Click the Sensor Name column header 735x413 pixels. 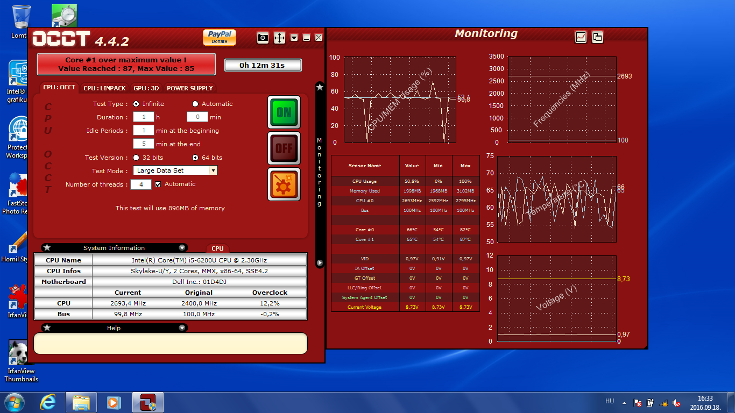pos(365,166)
